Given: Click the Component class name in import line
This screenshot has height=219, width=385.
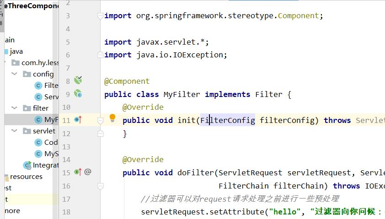Looking at the screenshot, I should coord(298,16).
